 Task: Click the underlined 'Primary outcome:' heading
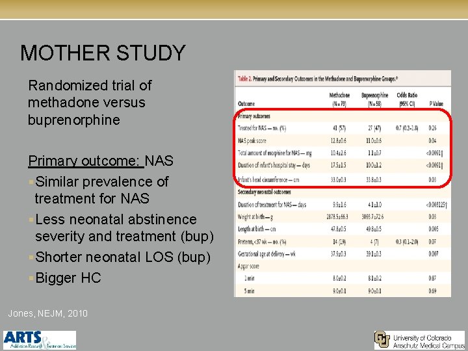point(84,161)
